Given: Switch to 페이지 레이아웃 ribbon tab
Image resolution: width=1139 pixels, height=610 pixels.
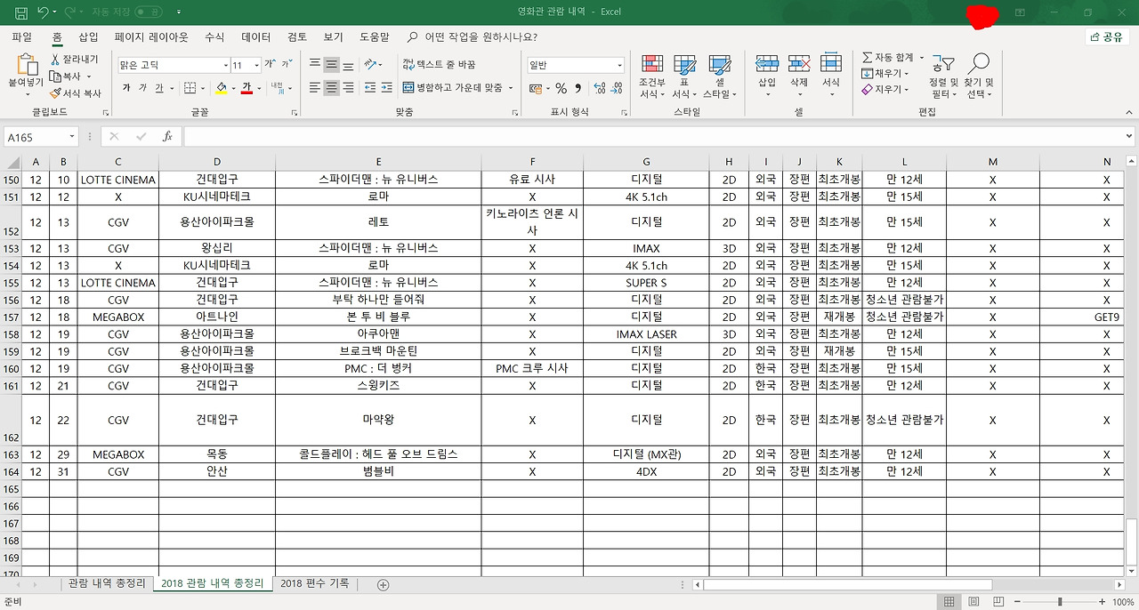Looking at the screenshot, I should pos(151,37).
